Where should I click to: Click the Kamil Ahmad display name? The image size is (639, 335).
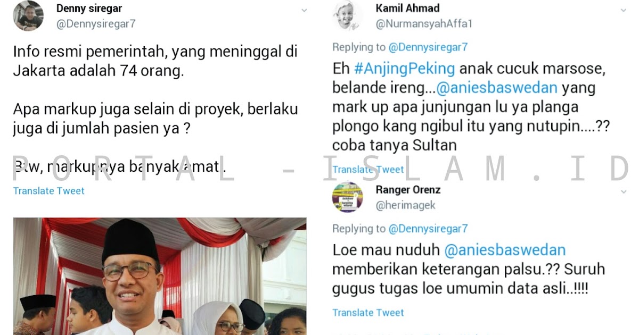point(408,8)
